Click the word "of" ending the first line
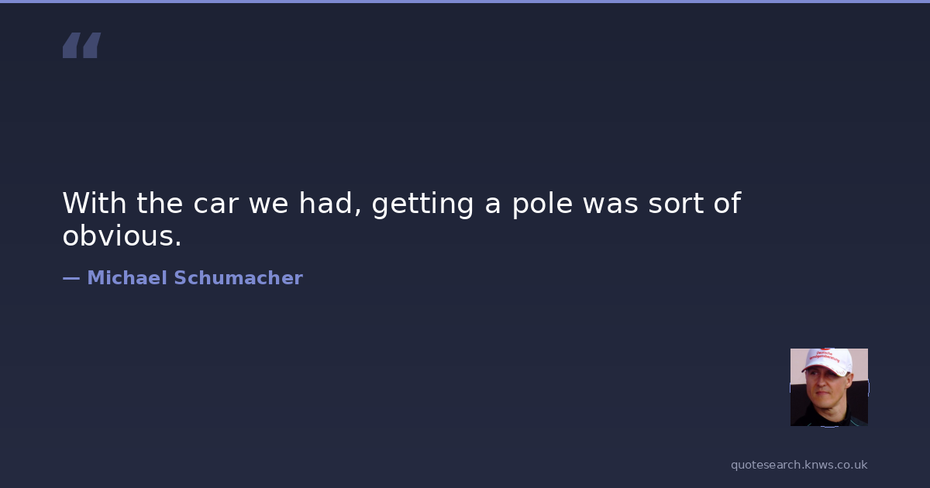The image size is (930, 488). 727,204
